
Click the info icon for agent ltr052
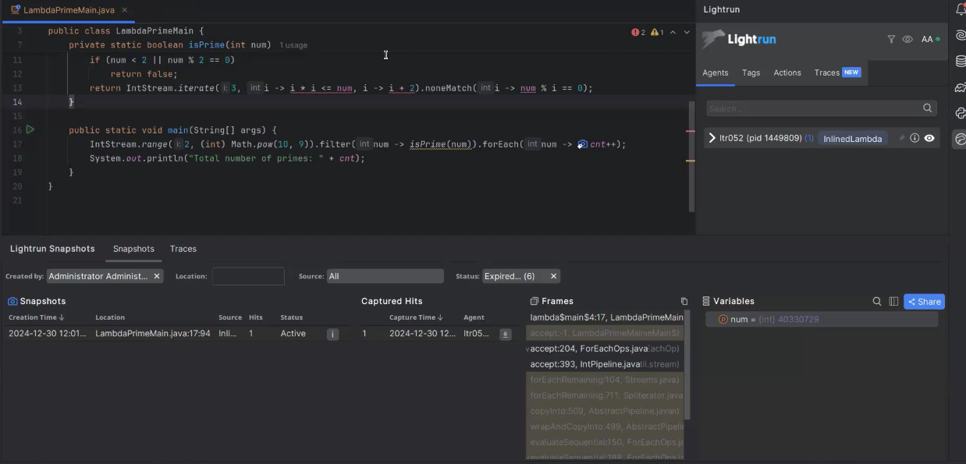coord(915,138)
